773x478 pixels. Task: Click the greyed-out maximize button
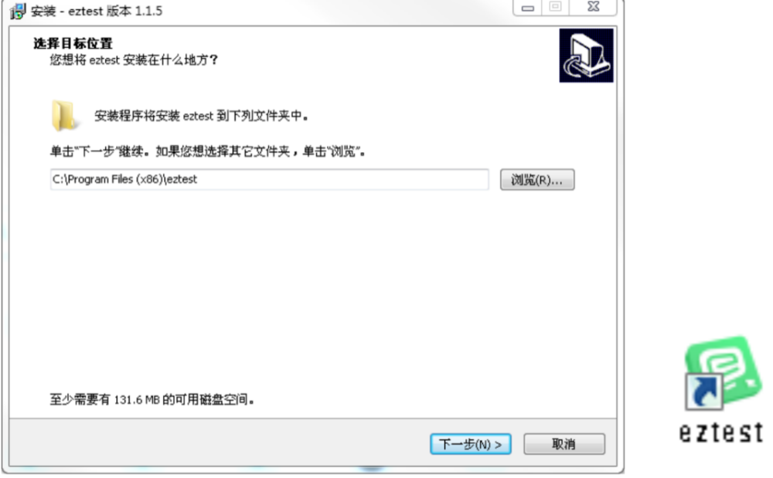pos(556,8)
